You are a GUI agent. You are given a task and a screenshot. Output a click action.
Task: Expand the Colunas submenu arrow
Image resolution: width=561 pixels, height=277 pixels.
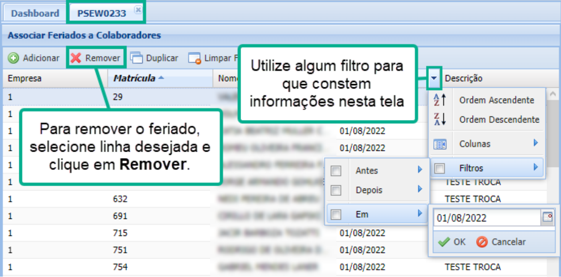[x=536, y=143]
